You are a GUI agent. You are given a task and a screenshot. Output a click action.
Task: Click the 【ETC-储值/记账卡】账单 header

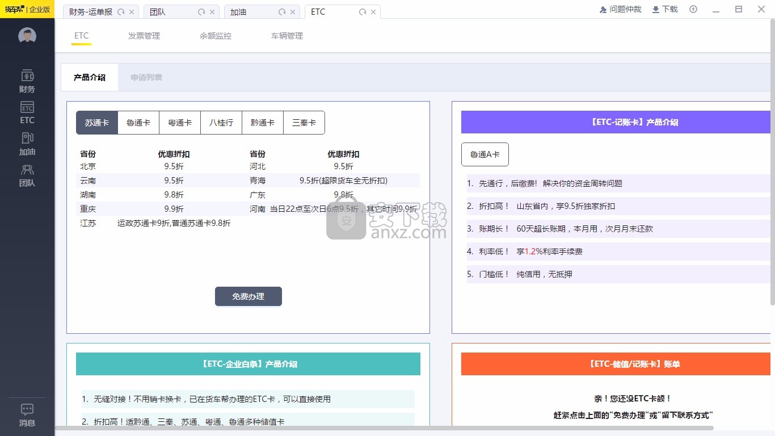pos(616,364)
